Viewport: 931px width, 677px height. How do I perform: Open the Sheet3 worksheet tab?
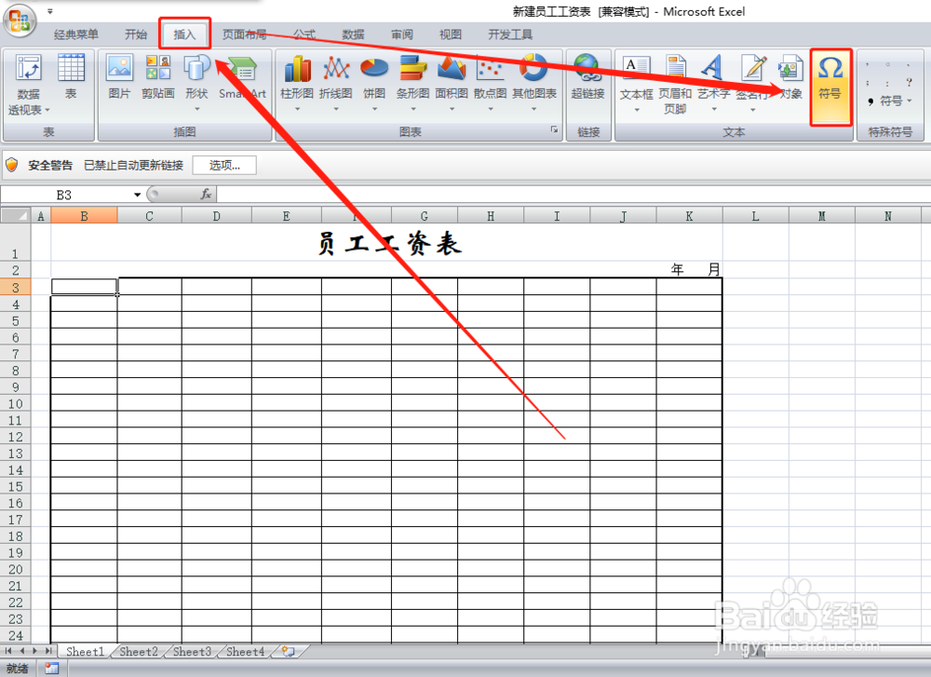(x=192, y=652)
